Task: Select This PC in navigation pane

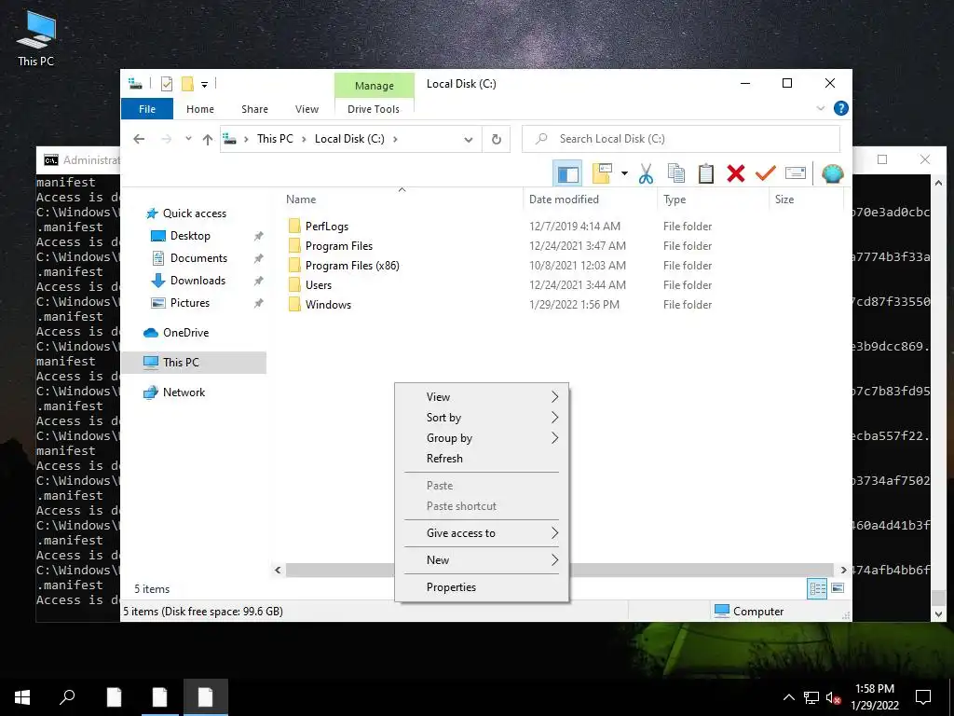Action: pyautogui.click(x=194, y=363)
